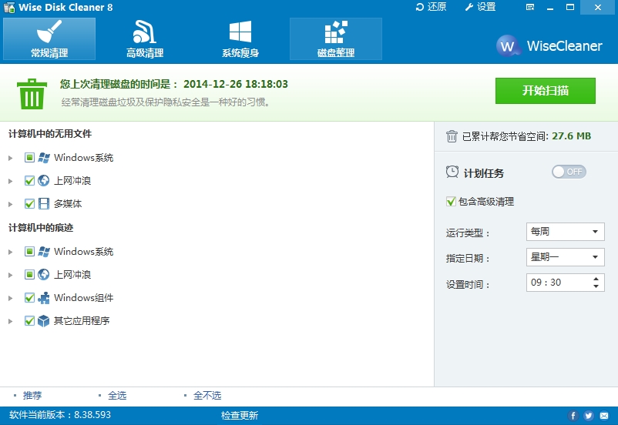This screenshot has width=618, height=425.
Task: Click 检查更新 check for updates
Action: [239, 416]
